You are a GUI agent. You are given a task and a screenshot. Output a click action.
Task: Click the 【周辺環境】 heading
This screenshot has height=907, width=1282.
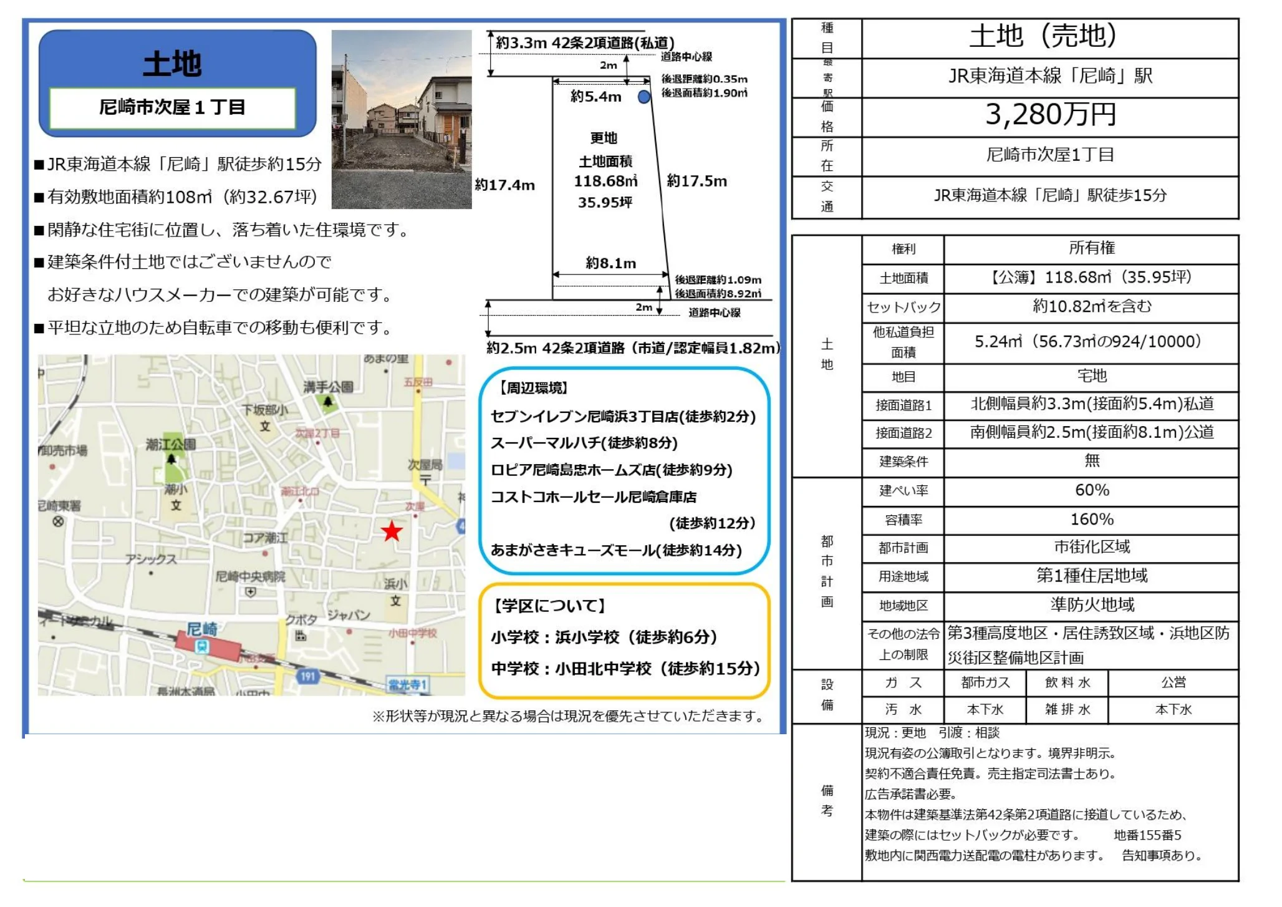click(x=533, y=388)
